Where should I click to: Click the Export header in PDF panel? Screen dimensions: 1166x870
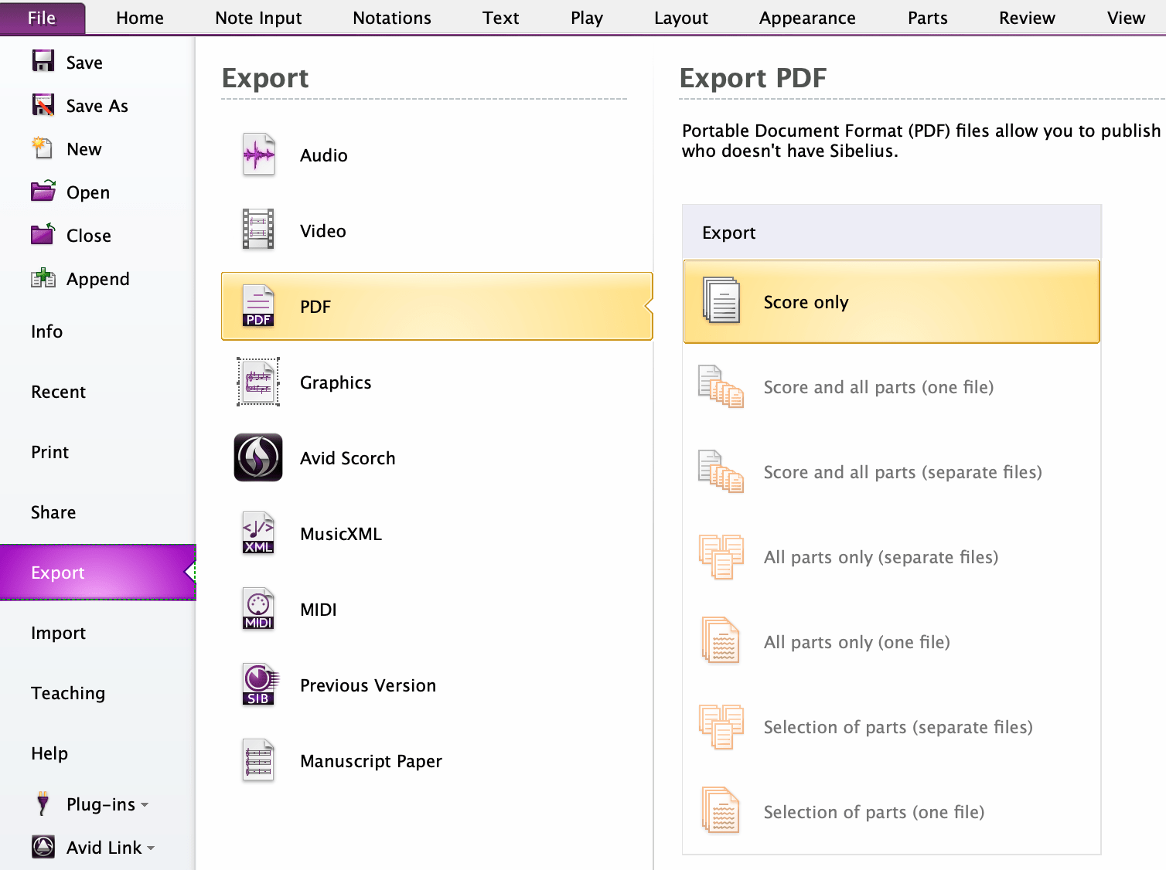point(892,232)
